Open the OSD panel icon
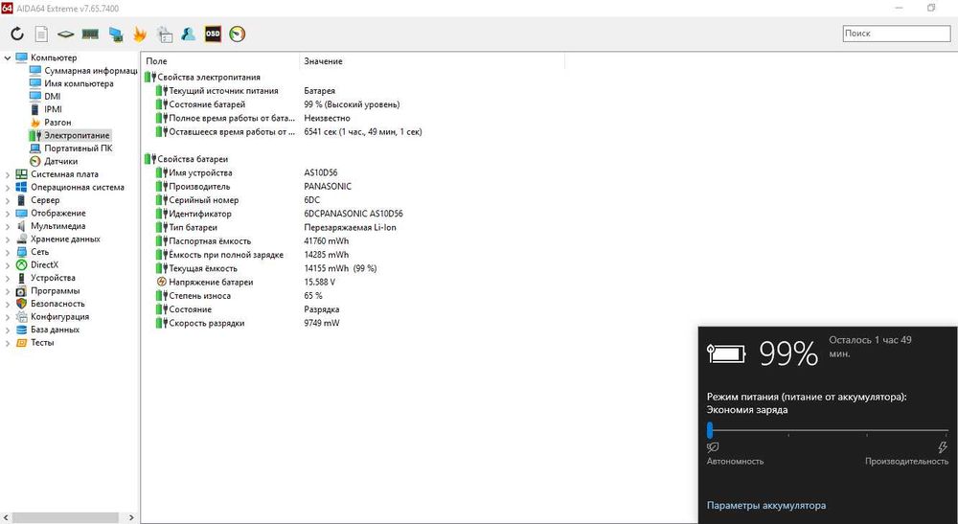958x524 pixels. 213,34
